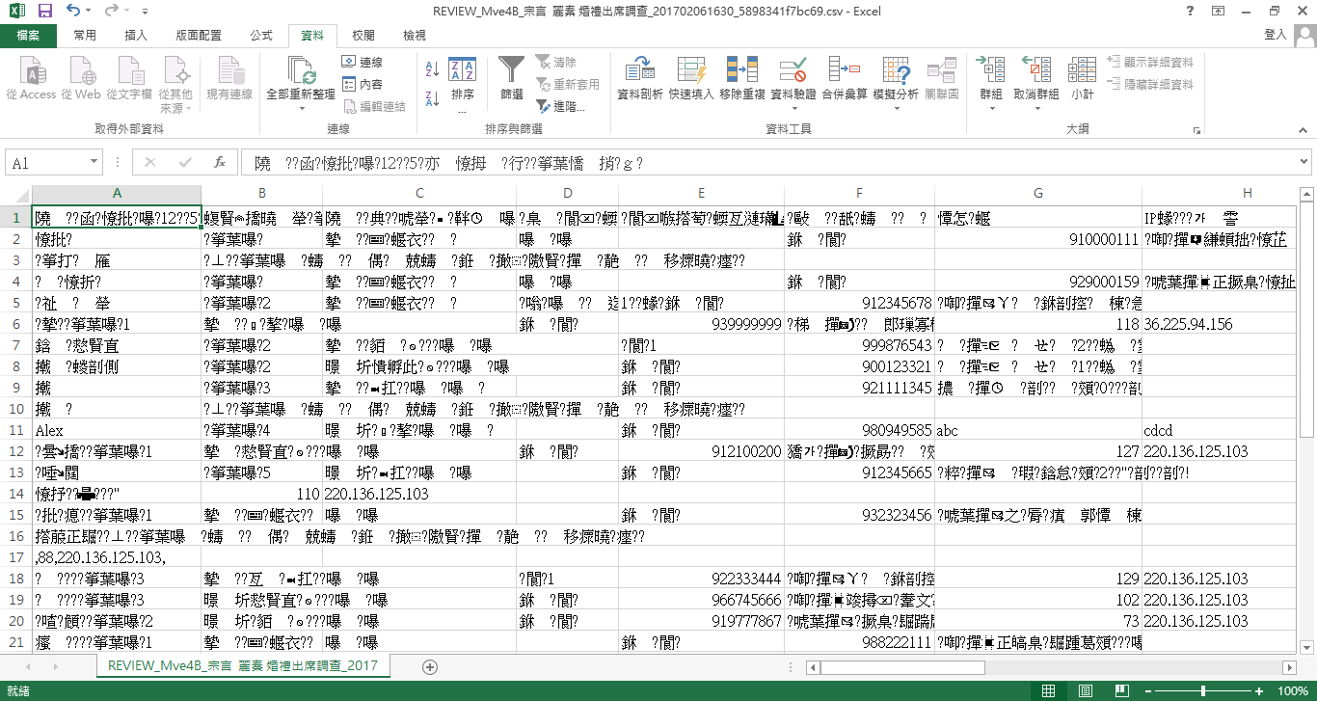
Task: Open the 資料驗證 dropdown arrow
Action: 793,108
